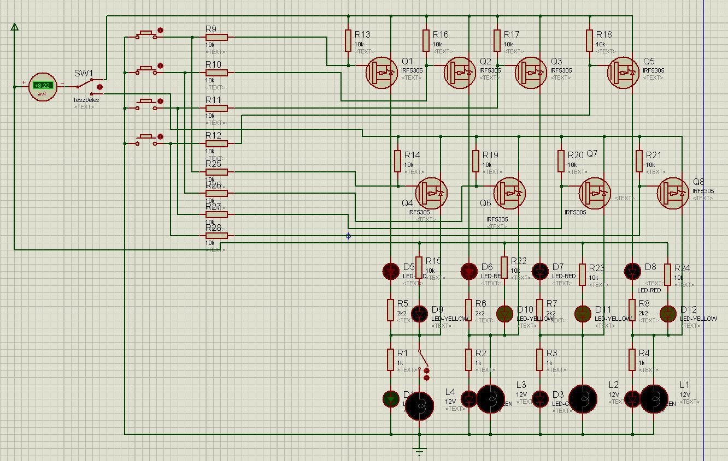Image resolution: width=728 pixels, height=461 pixels.
Task: Select the Q4 IRF5305 MOSFET
Action: (432, 193)
